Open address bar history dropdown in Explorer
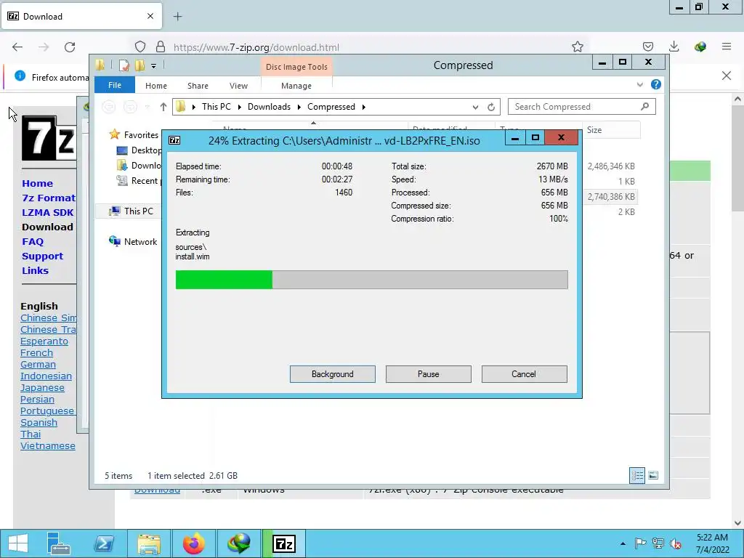744x558 pixels. point(475,108)
